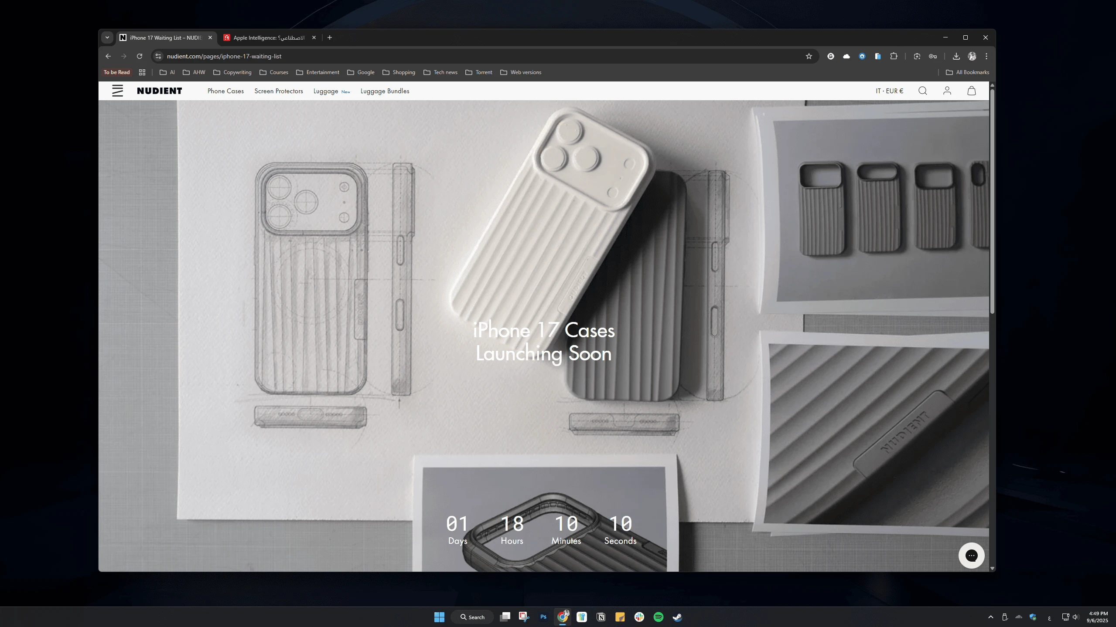
Task: Open the Nudient site search
Action: pos(922,91)
